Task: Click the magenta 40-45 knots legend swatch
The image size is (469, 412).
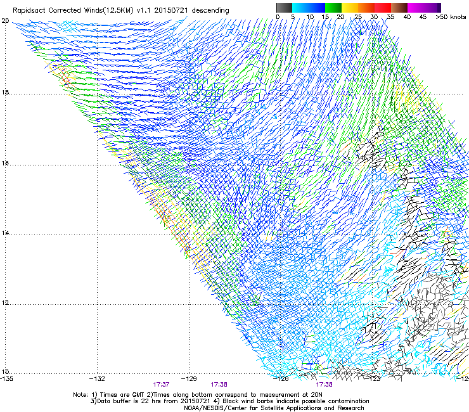Action: click(x=416, y=8)
